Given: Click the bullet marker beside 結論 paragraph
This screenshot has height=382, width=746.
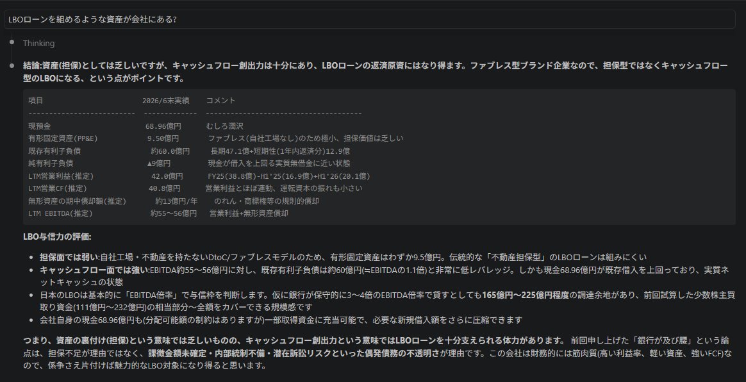Looking at the screenshot, I should (x=12, y=65).
